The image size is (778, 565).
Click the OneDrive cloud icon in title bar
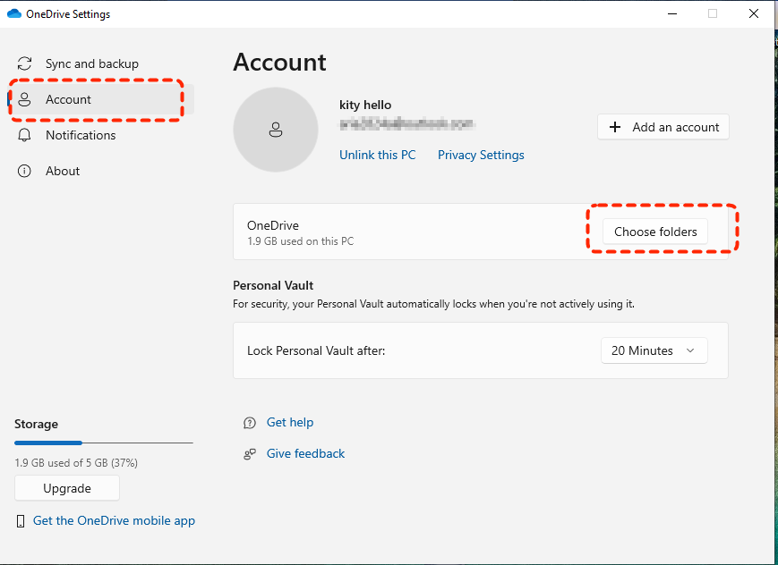[14, 14]
